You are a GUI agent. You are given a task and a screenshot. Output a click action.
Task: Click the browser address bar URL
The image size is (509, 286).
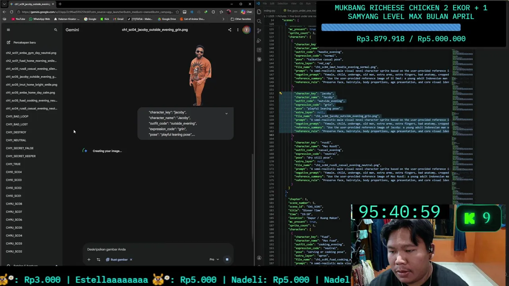point(97,12)
